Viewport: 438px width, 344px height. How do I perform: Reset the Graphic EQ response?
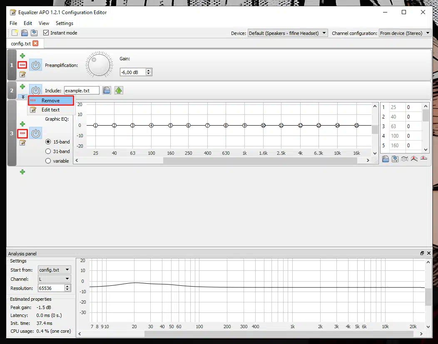(x=424, y=159)
